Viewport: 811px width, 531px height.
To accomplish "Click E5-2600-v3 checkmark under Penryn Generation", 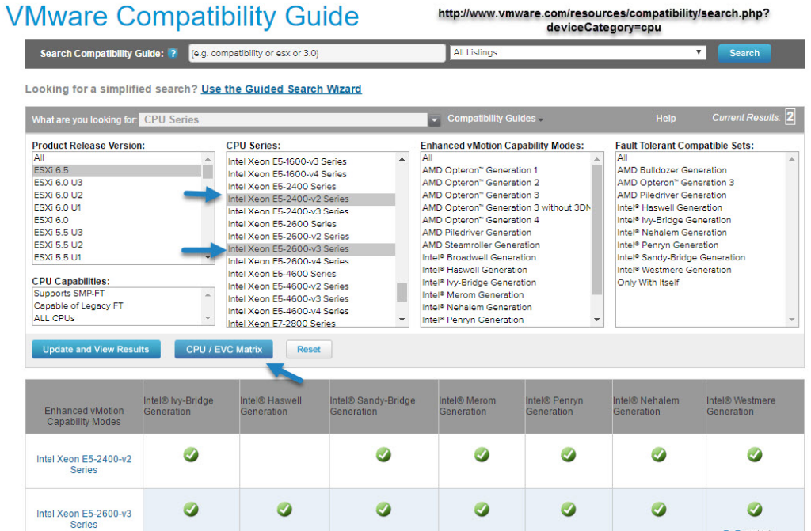I will [x=569, y=510].
